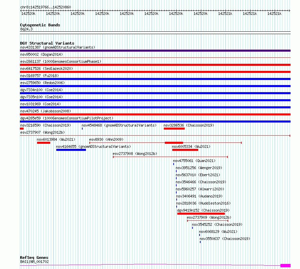Click the blue nsv3169757 variant bar
The image size is (300, 269).
point(155,79)
